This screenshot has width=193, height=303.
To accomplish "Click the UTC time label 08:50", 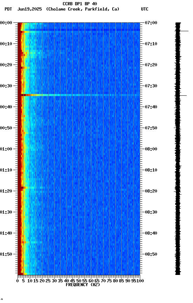I will (151, 254).
